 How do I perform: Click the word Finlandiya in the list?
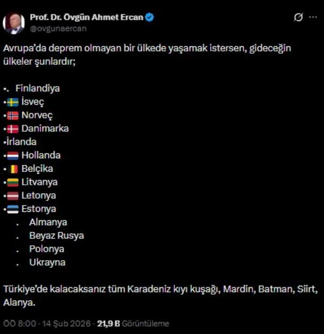37,88
